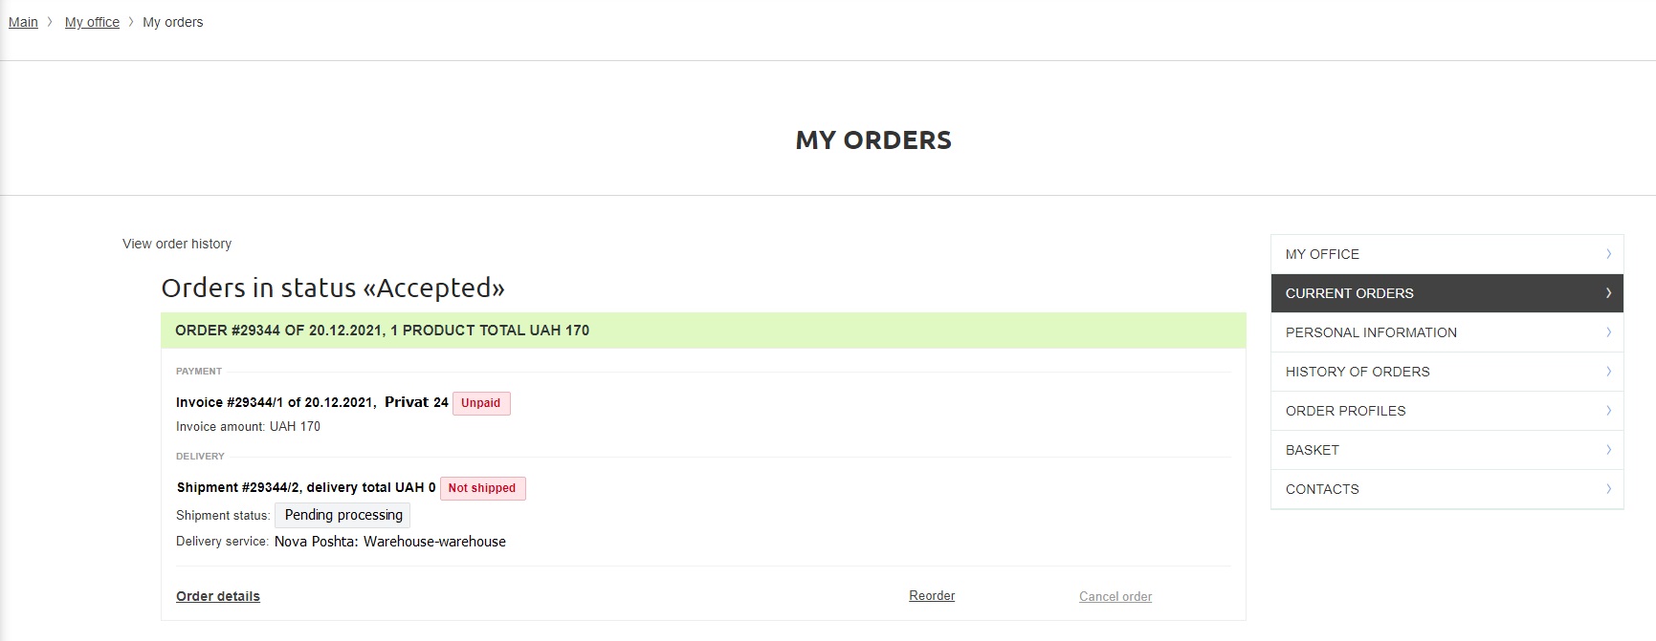This screenshot has height=641, width=1656.
Task: Click Cancel order
Action: pyautogui.click(x=1115, y=595)
